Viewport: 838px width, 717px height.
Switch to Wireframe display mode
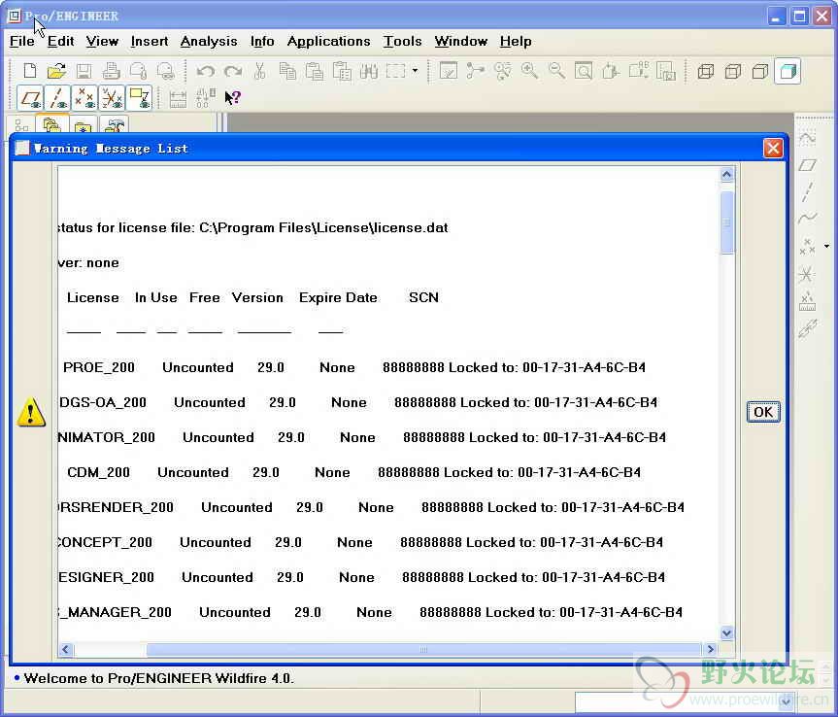coord(706,71)
